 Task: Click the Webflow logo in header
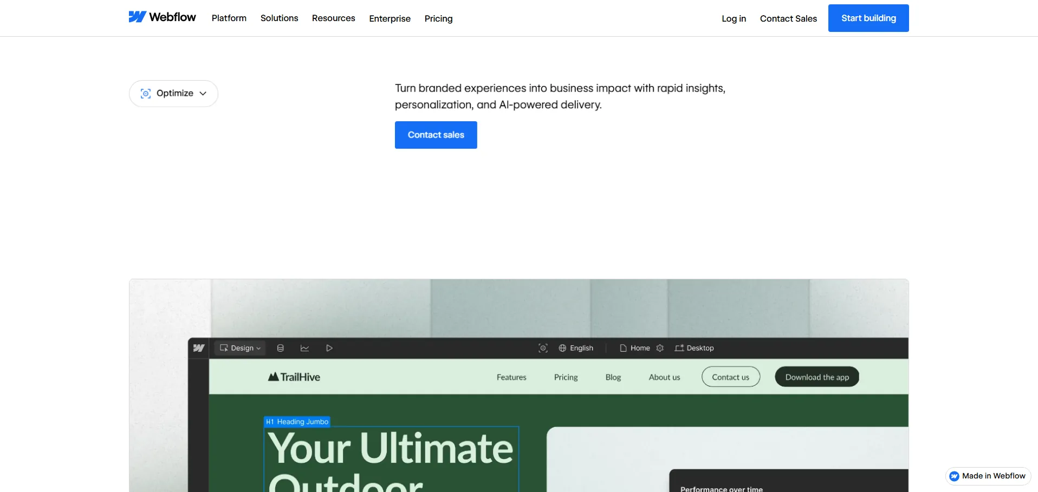[162, 17]
